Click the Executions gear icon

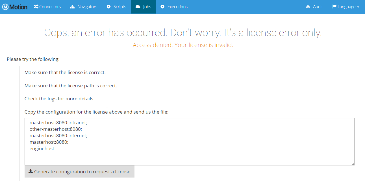[x=162, y=7]
